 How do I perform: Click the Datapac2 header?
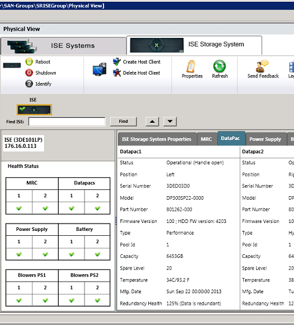click(252, 152)
